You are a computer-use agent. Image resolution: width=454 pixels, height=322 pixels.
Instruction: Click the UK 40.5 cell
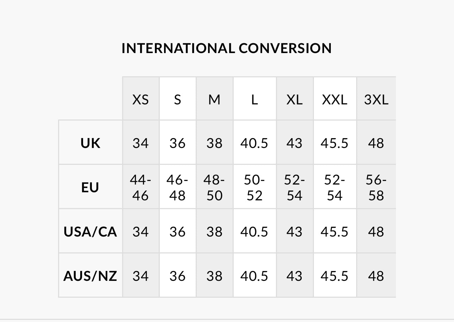pos(254,143)
